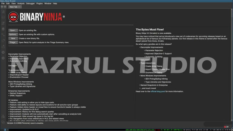Click the Open... button
The height and width of the screenshot is (131, 233).
[x=13, y=30]
